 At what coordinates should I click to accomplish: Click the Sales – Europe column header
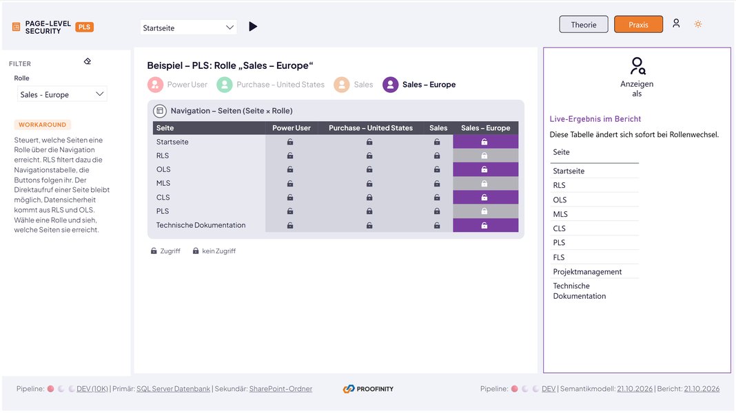[485, 128]
